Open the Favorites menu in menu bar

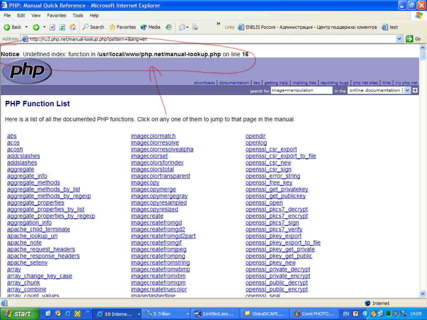coord(56,15)
